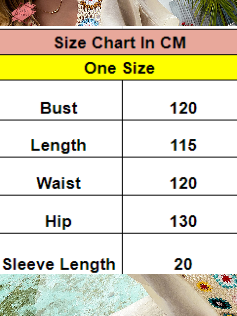Select the Waist value 120
The image size is (237, 316).
click(183, 183)
